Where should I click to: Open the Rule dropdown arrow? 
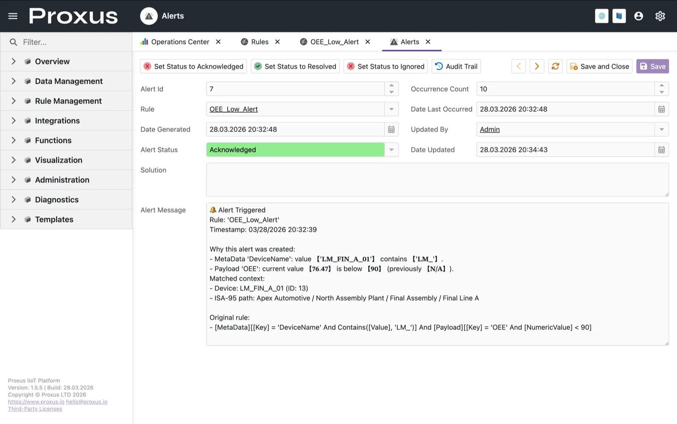coord(391,109)
